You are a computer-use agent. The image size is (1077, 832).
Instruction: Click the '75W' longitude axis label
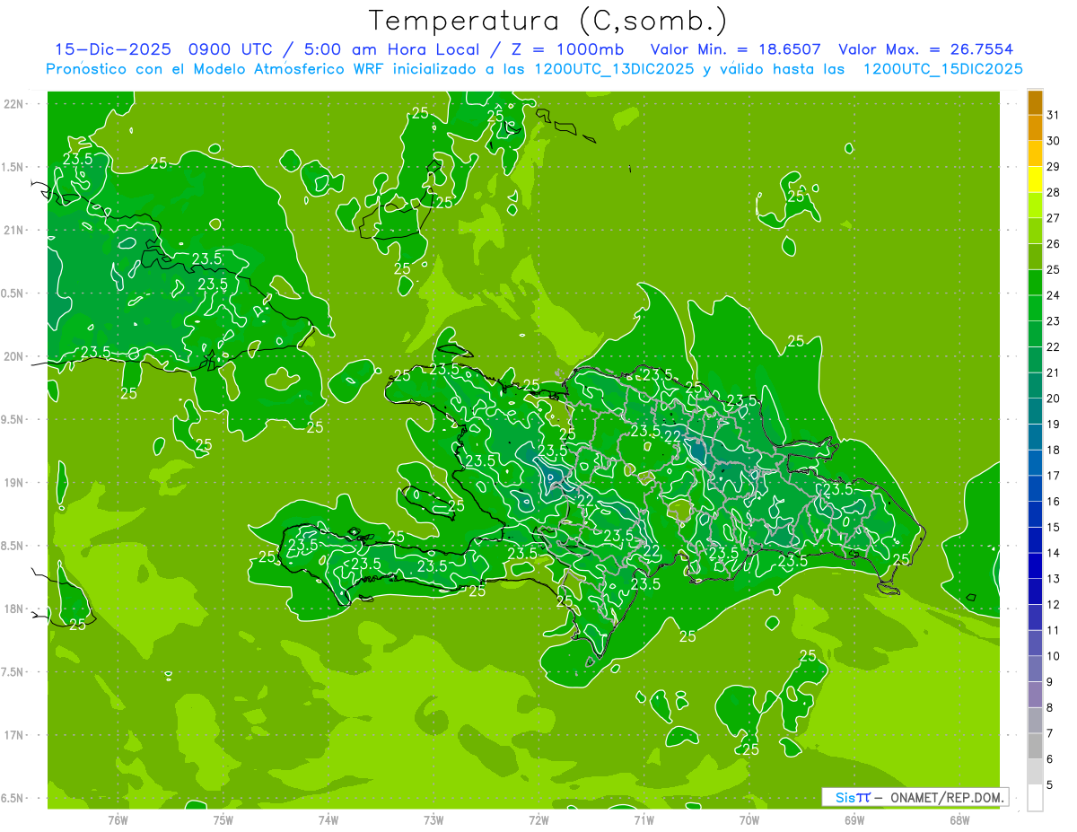pos(223,819)
